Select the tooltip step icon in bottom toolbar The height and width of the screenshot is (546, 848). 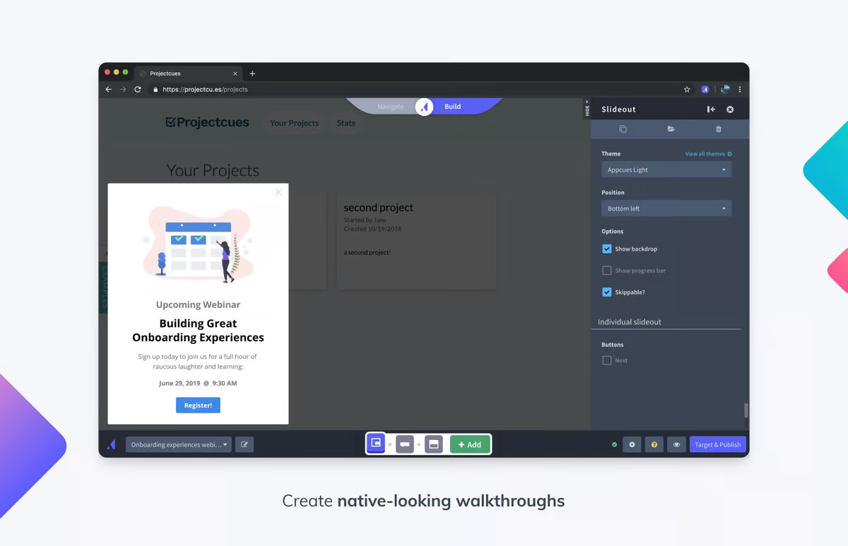point(405,444)
